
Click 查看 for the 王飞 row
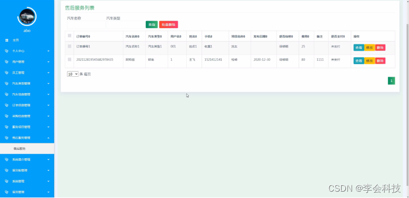[359, 61]
